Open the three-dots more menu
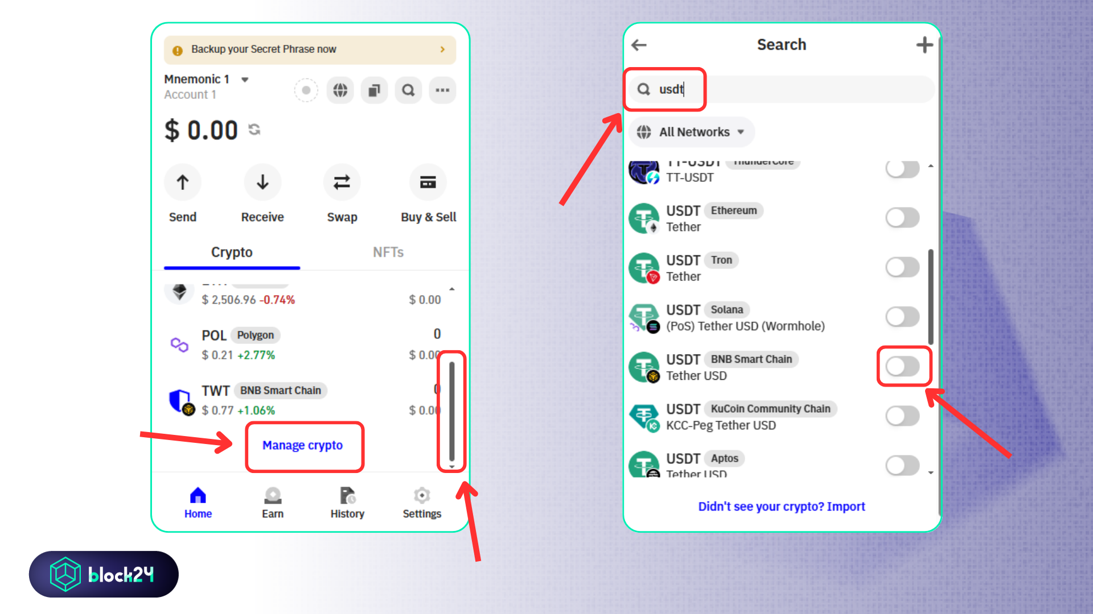The image size is (1093, 614). (442, 90)
